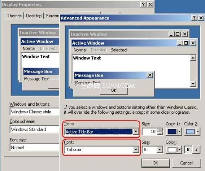Click the Normal menu item in preview

point(80,50)
